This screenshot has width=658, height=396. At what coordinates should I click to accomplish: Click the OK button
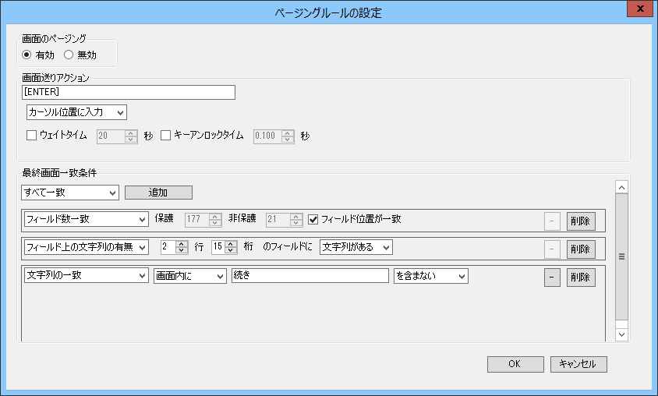[x=515, y=364]
